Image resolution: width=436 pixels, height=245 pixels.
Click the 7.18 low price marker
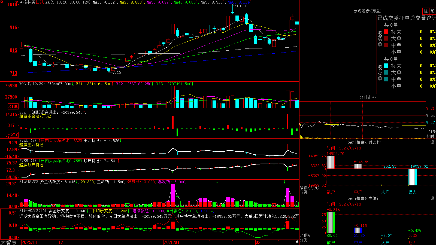coord(117,72)
